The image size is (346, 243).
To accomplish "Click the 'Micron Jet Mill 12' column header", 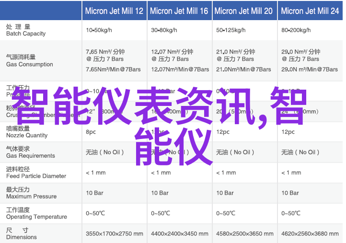I will pos(114,11).
